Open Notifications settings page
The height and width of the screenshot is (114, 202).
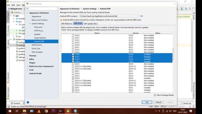tap(37, 45)
